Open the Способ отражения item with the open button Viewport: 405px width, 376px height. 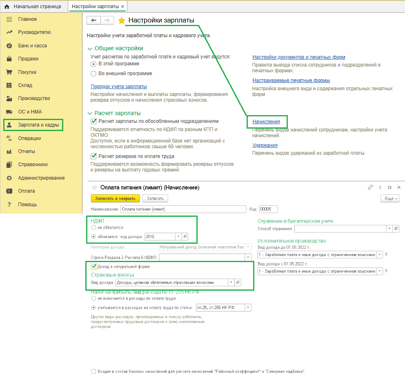396,229
